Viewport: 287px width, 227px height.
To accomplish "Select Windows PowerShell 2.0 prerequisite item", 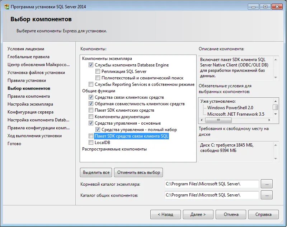I will pos(230,108).
